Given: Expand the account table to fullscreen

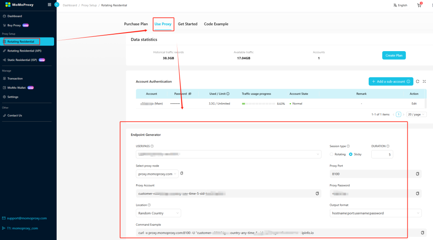Looking at the screenshot, I should click(424, 82).
